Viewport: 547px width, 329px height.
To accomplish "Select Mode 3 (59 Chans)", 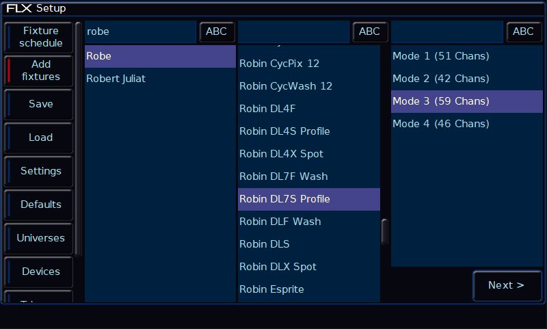I will coord(467,101).
